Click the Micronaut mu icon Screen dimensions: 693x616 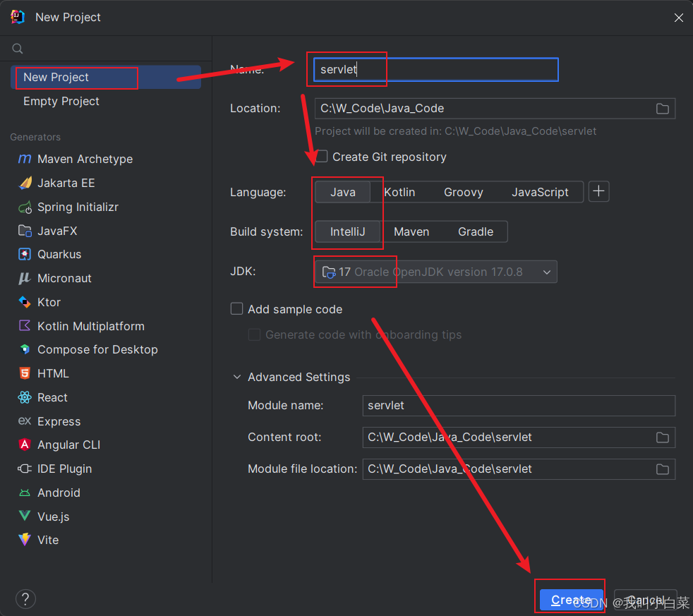coord(25,278)
